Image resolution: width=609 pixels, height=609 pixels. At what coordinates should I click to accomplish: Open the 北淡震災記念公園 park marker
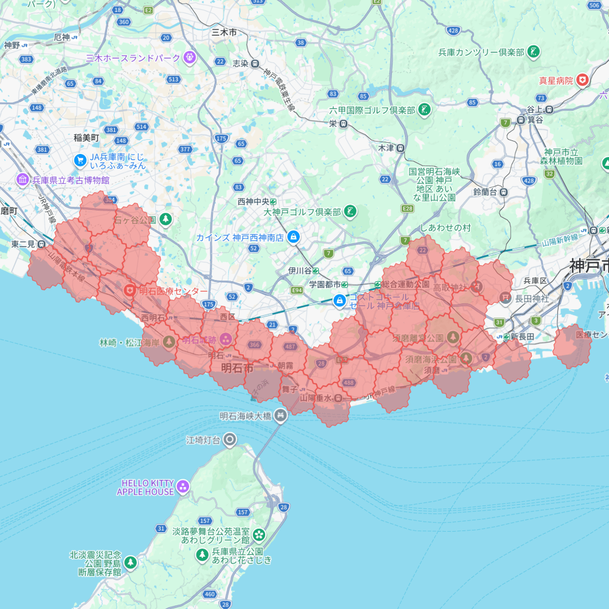click(130, 562)
